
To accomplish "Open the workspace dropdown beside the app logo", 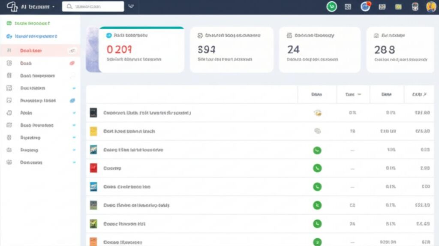I will (x=53, y=7).
